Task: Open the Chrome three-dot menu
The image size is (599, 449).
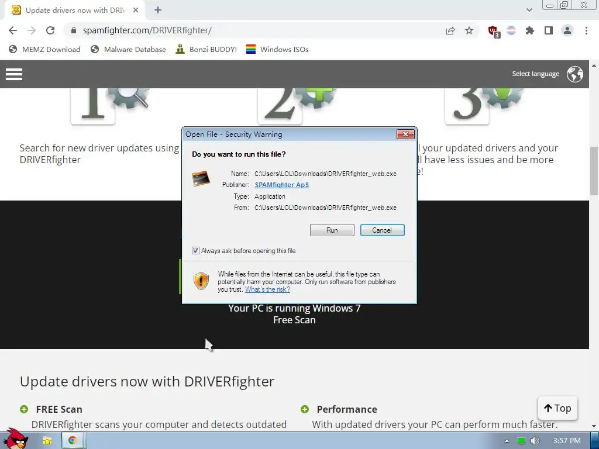Action: coord(586,30)
